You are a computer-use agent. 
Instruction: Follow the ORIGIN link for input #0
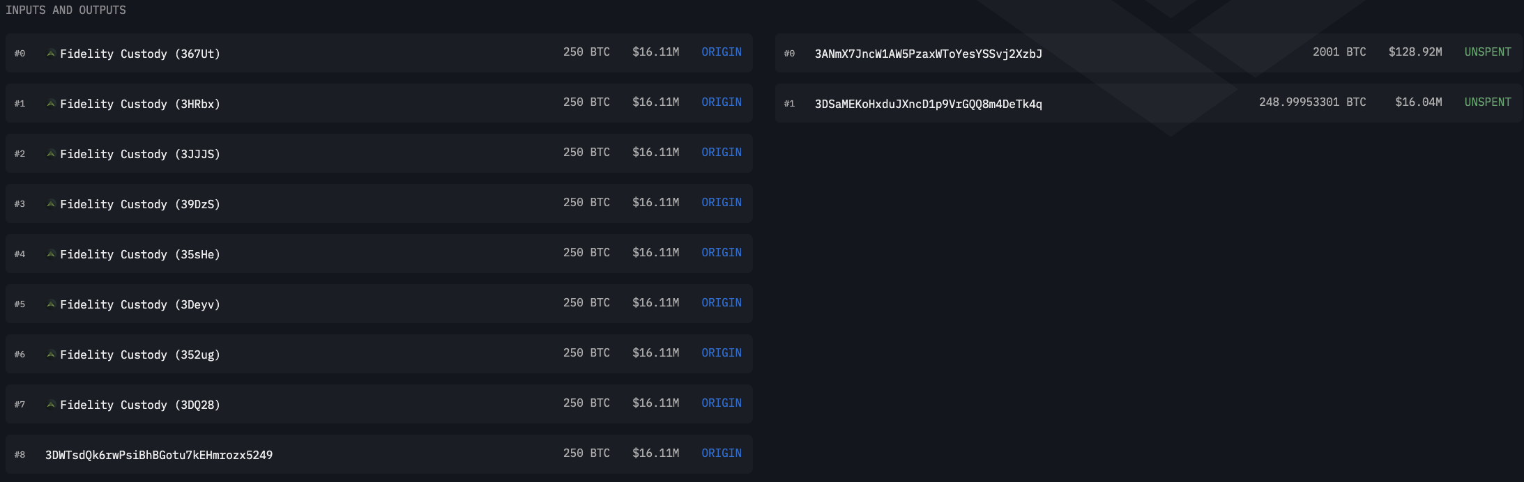(721, 52)
